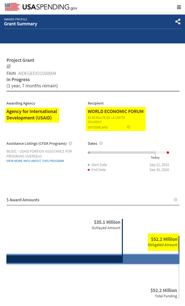Open the hamburger navigation menu

tap(179, 7)
